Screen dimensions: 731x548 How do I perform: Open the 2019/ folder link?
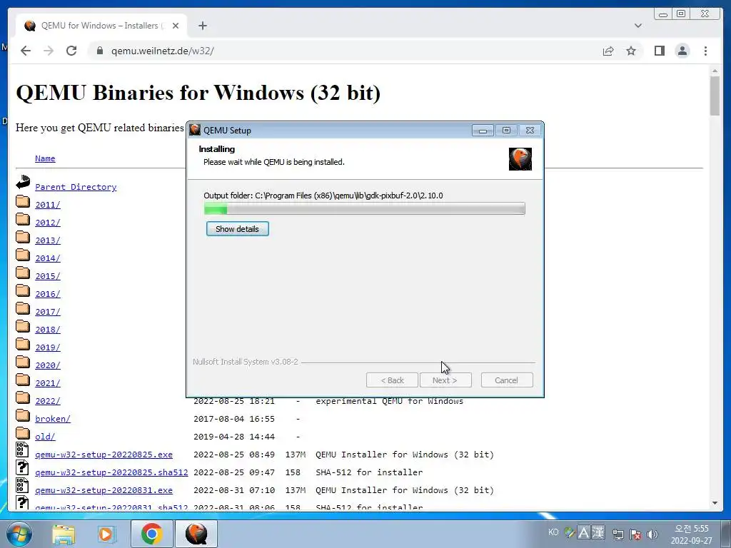coord(48,347)
